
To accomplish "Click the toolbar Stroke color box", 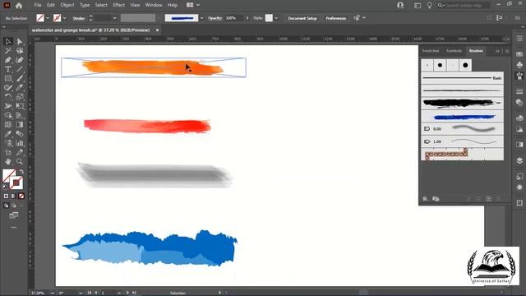I will (16, 183).
